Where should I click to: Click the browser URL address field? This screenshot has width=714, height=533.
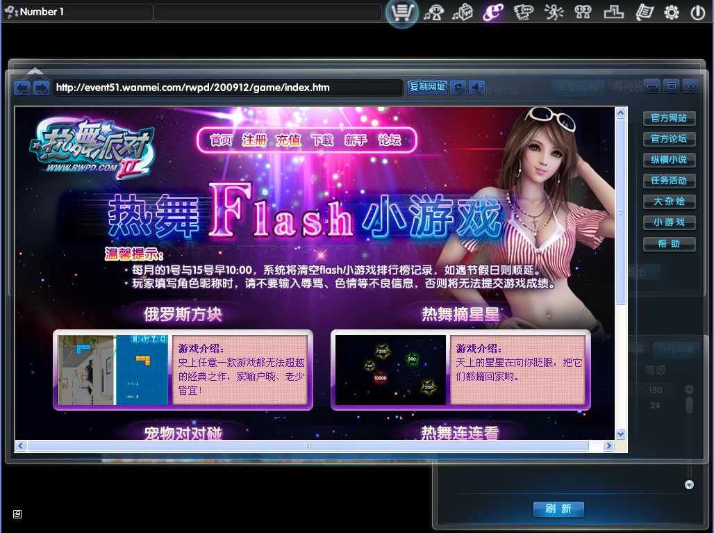pyautogui.click(x=228, y=88)
